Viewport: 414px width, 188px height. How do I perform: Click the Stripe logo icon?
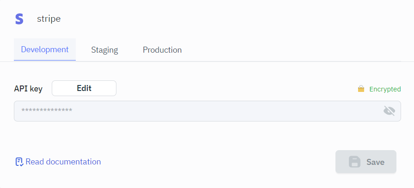point(19,19)
